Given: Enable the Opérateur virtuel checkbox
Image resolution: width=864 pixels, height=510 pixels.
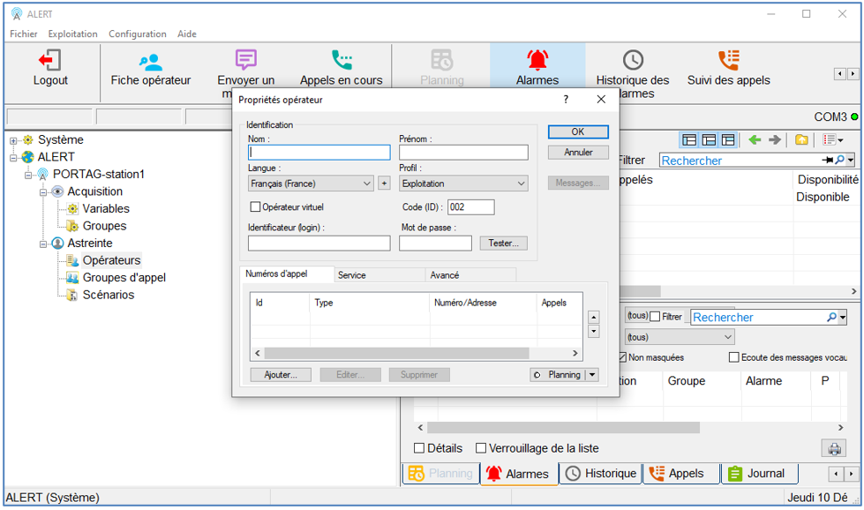Looking at the screenshot, I should point(256,206).
